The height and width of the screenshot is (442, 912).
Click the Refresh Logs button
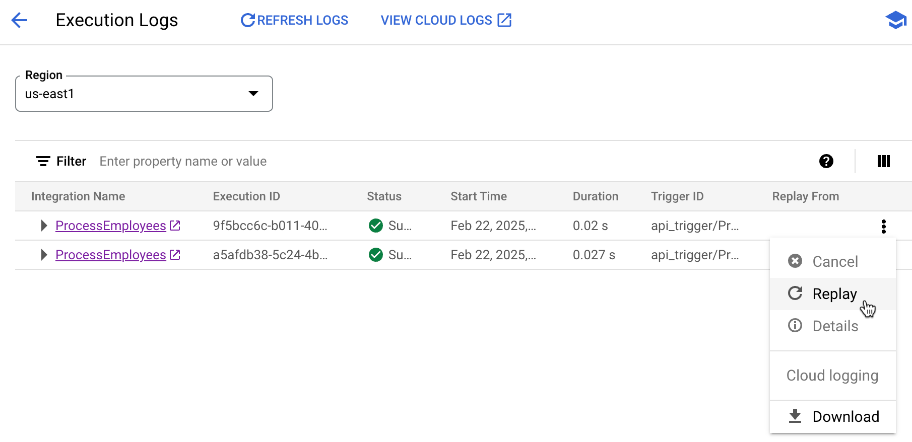295,20
